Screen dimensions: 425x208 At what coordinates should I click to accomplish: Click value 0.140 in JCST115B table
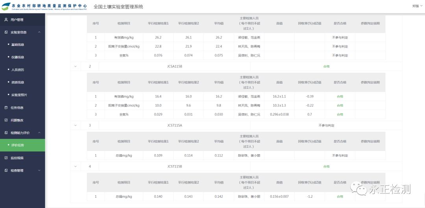click(158, 196)
